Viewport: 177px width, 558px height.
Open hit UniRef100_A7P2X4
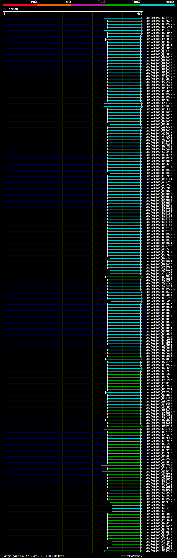159,27
